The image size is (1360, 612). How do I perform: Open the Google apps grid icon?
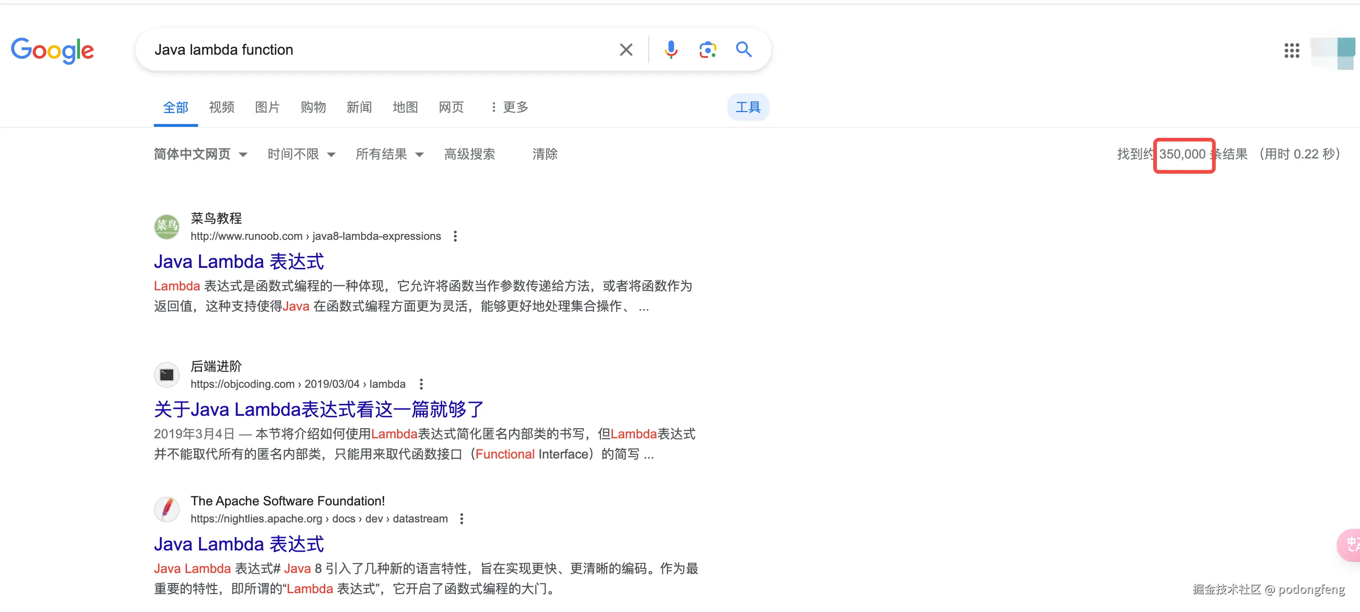(x=1292, y=50)
